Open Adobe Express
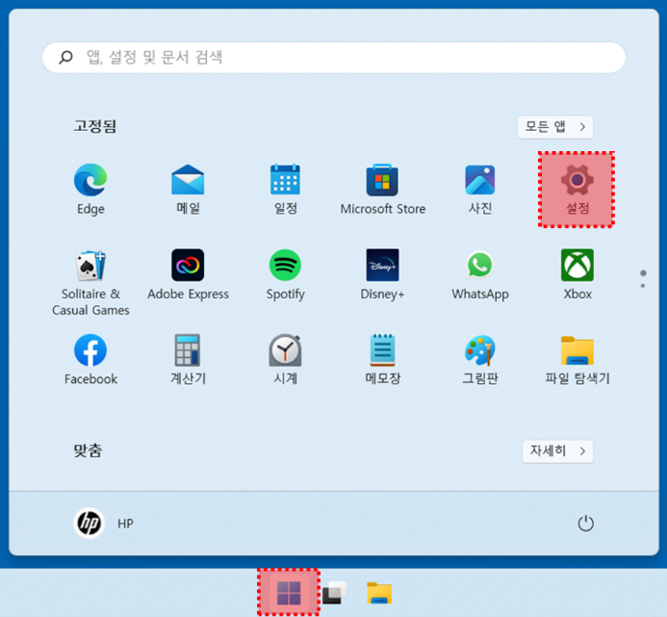 (x=188, y=275)
